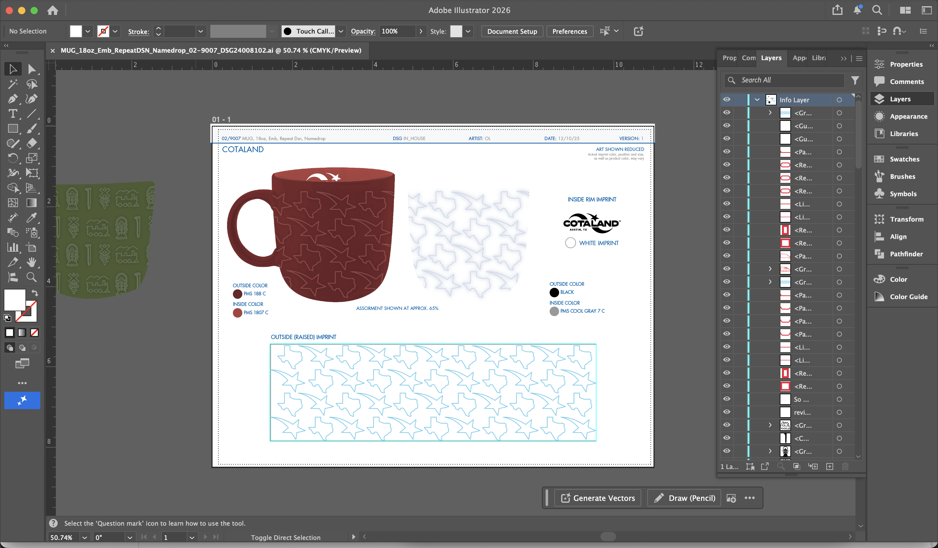The image size is (938, 548).
Task: Activate the Zoom tool magnifier
Action: coord(32,277)
